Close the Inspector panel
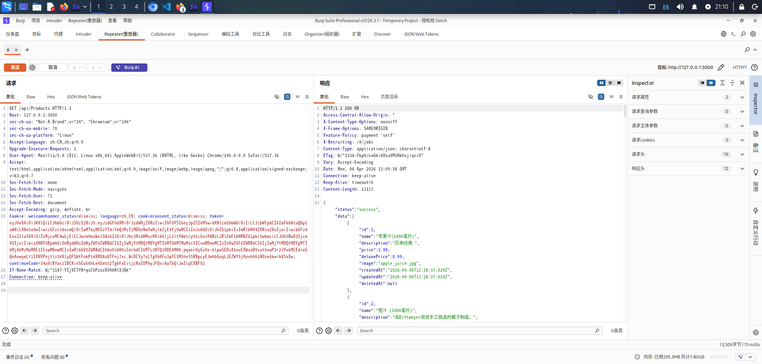This screenshot has width=762, height=364. coord(742,83)
